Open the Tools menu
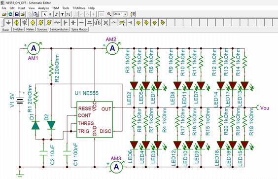This screenshot has height=179, width=278. (66, 8)
